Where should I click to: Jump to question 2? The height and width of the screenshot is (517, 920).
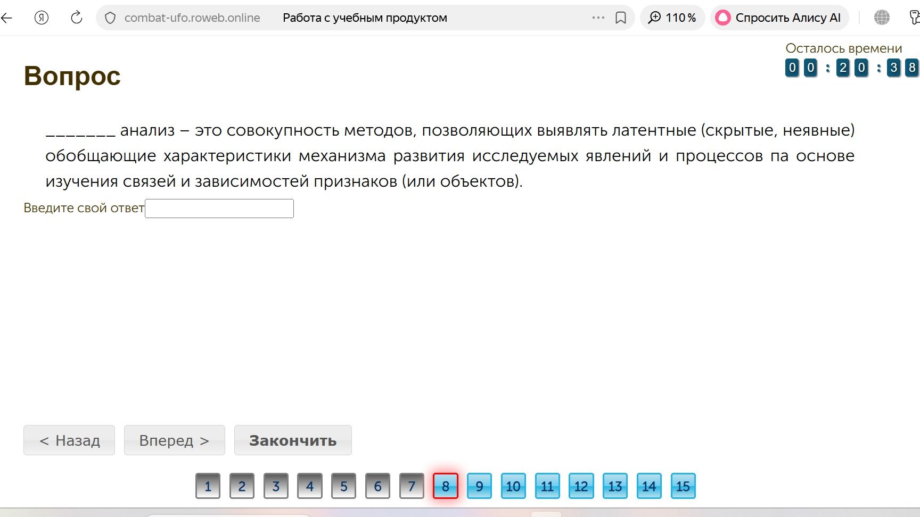coord(242,486)
